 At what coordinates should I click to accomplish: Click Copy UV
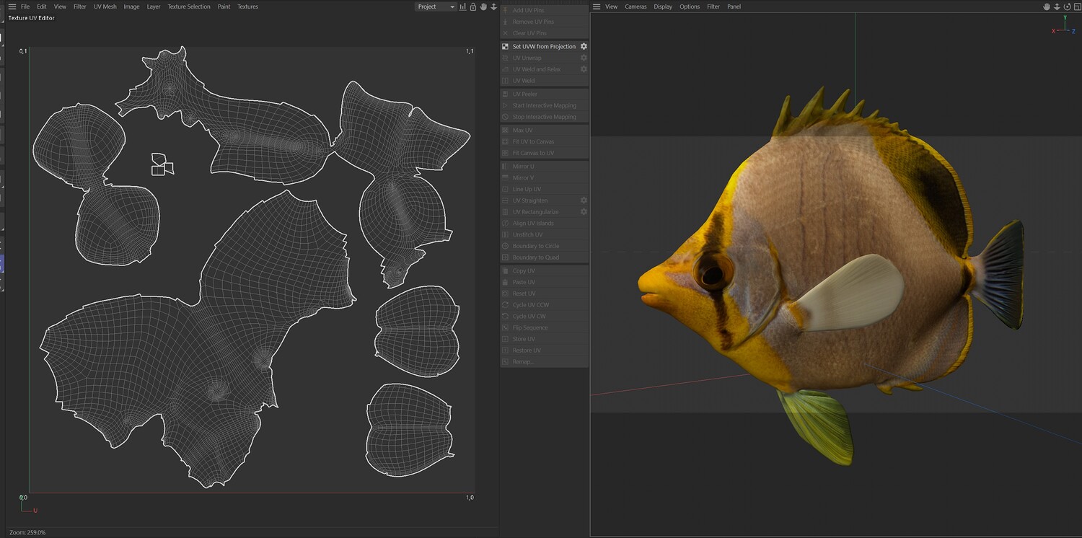coord(545,270)
